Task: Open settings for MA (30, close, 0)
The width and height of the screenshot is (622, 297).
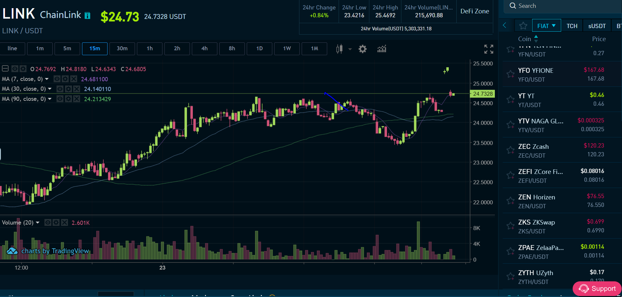Action: pyautogui.click(x=68, y=89)
